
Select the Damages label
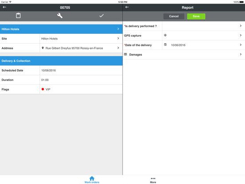tap(136, 55)
